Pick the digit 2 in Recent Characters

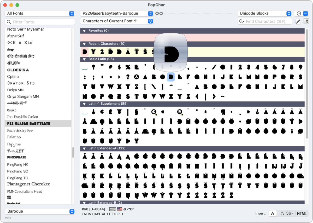[102, 52]
